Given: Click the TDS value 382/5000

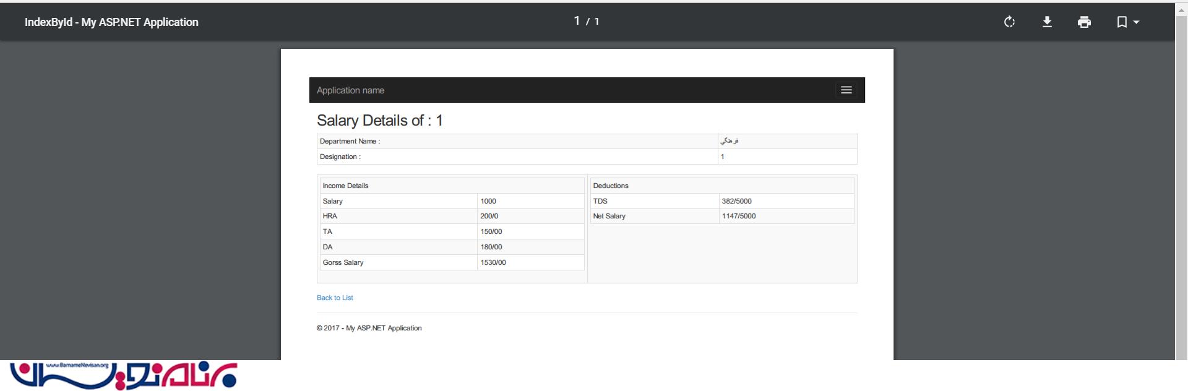Looking at the screenshot, I should [x=736, y=201].
